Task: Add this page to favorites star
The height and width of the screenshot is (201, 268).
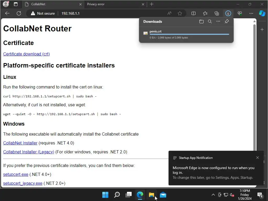Action: coord(180,13)
